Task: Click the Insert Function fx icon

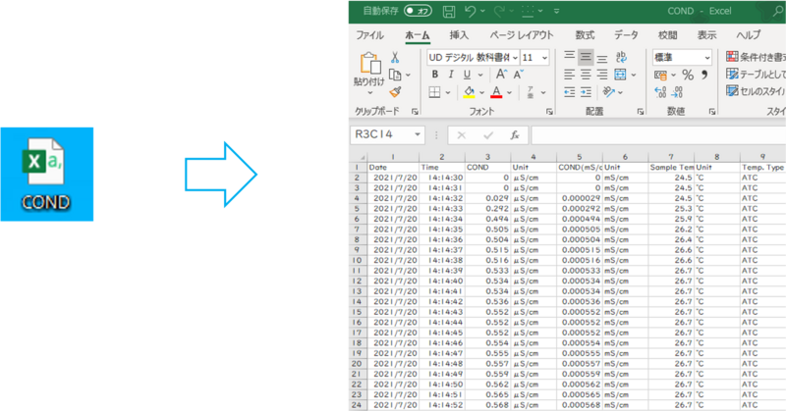Action: pos(514,134)
